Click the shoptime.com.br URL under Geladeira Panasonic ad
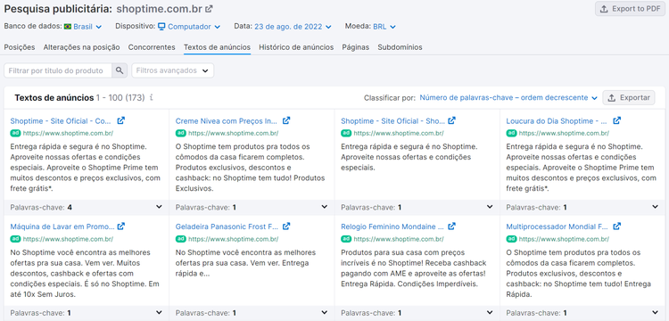Viewport: 669px width, 321px height. [x=234, y=239]
